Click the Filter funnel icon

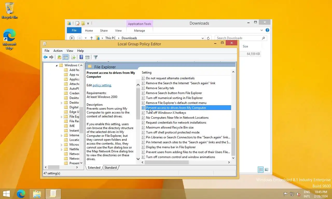(x=95, y=57)
